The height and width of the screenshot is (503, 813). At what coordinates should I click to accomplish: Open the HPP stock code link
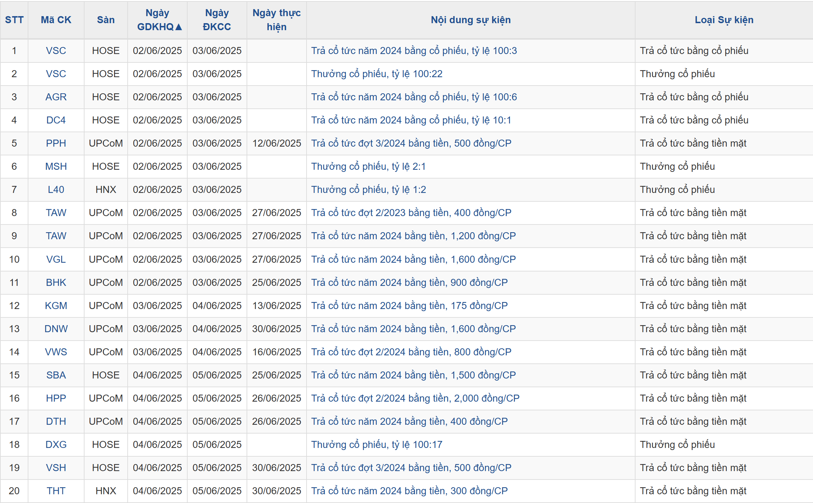pyautogui.click(x=56, y=398)
